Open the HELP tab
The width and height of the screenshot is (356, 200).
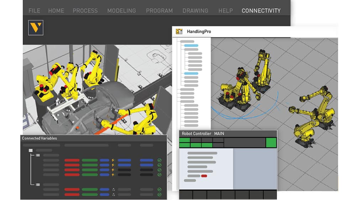click(x=226, y=11)
